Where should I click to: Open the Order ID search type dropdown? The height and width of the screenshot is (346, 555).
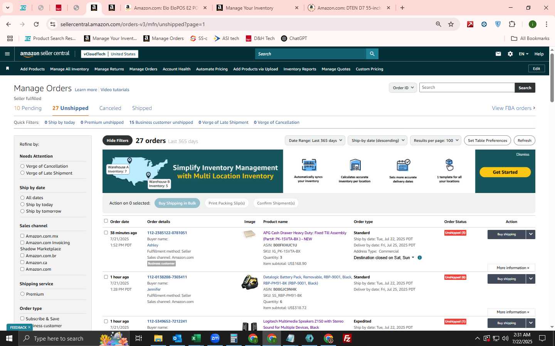pyautogui.click(x=403, y=88)
